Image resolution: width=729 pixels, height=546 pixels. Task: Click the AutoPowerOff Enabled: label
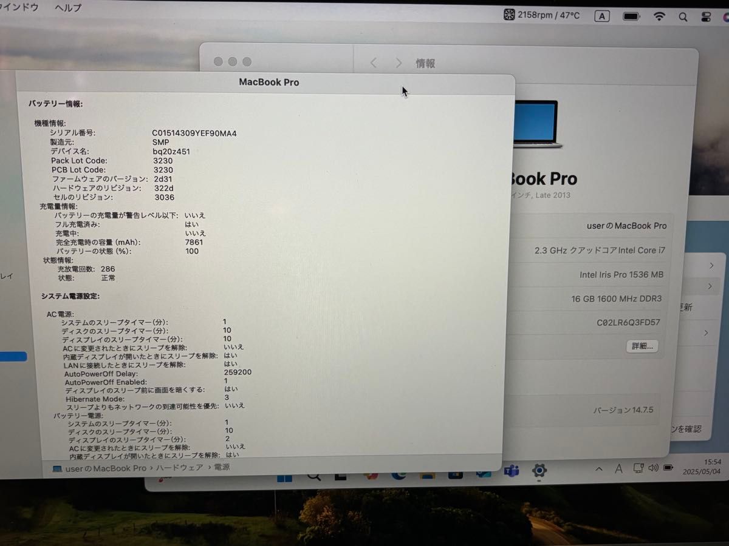[x=106, y=382]
